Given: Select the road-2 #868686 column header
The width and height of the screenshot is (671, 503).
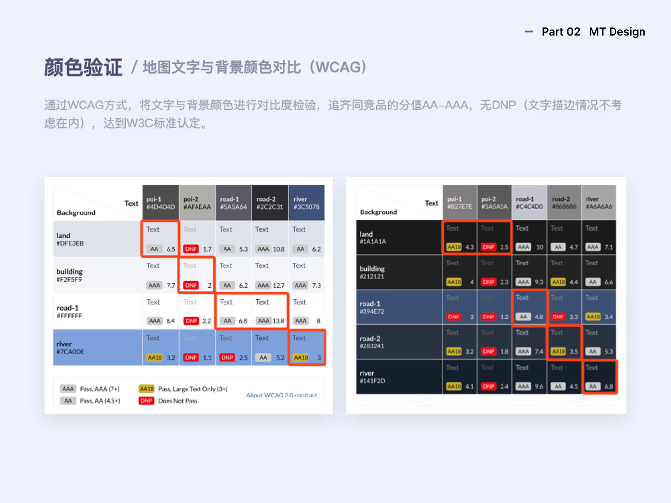Looking at the screenshot, I should tap(564, 202).
